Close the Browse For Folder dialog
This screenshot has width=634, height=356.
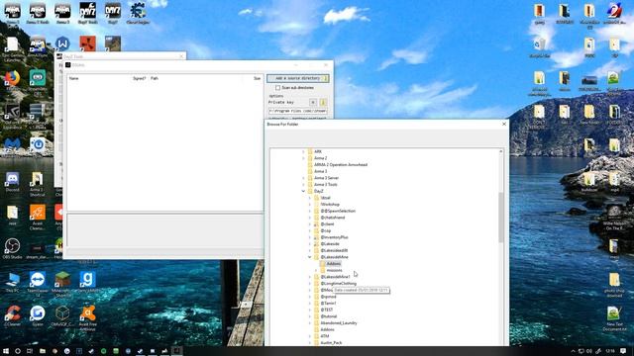(x=504, y=125)
